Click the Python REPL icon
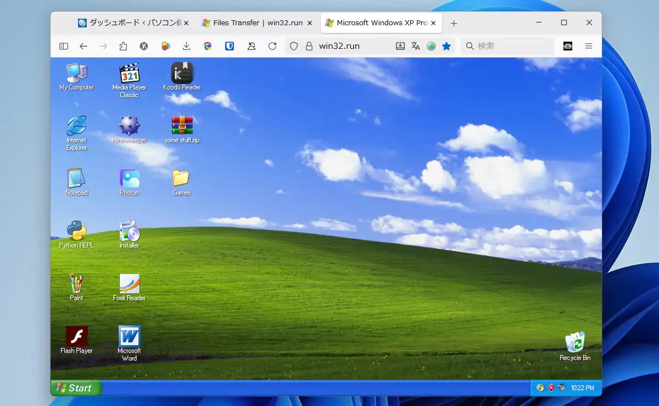The image size is (659, 406). click(76, 232)
